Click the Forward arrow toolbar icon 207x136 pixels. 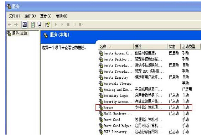point(16,25)
